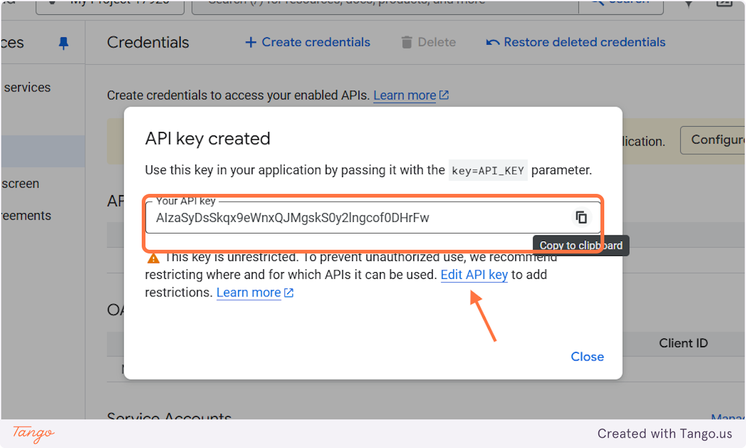Follow the Learn more link about restrictions

[x=248, y=292]
